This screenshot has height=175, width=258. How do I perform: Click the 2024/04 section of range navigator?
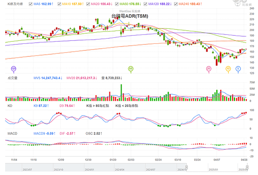point(120,169)
